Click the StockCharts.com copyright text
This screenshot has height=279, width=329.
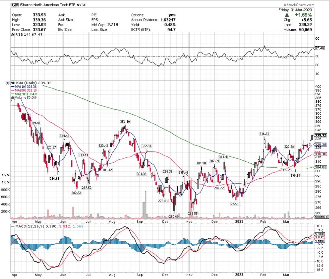coord(299,5)
